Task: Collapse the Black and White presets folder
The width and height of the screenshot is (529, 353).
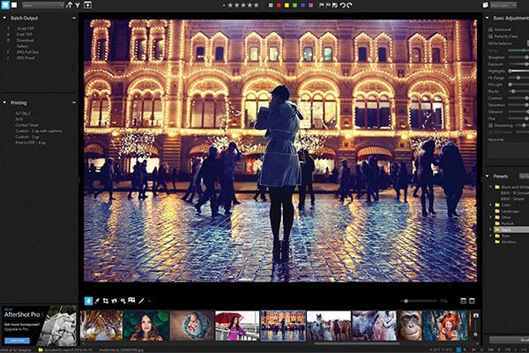Action: [490, 187]
